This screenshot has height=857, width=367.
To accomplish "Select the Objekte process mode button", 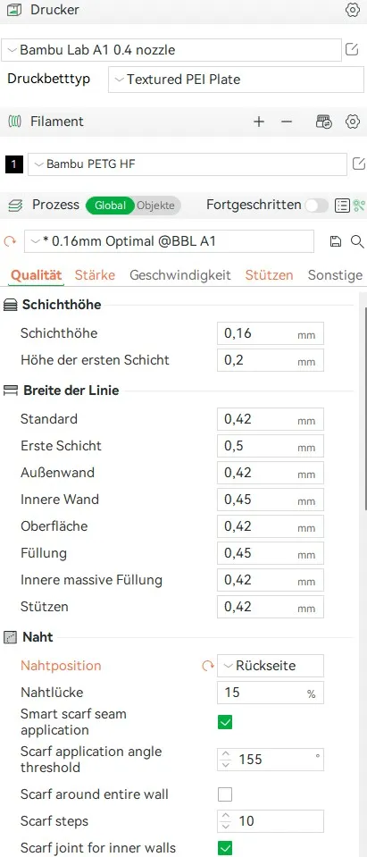I will [156, 206].
